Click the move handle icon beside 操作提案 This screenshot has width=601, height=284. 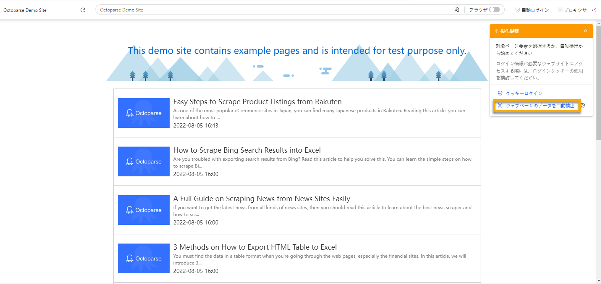pos(497,31)
